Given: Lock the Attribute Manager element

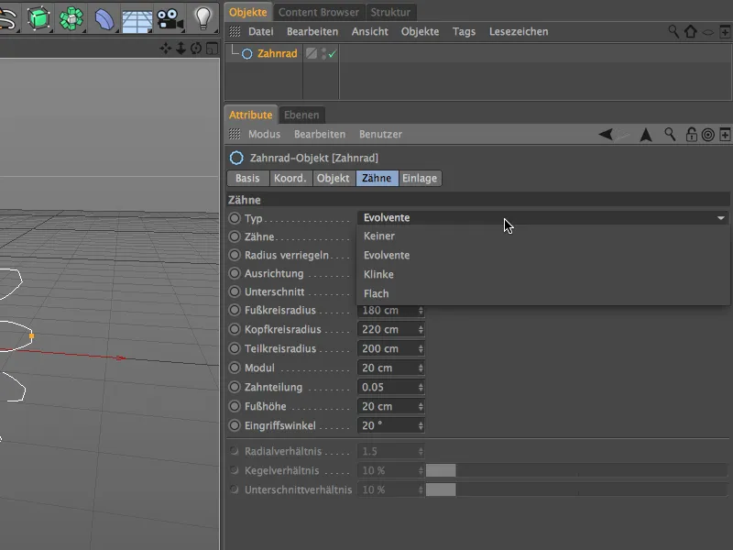Looking at the screenshot, I should click(x=691, y=135).
